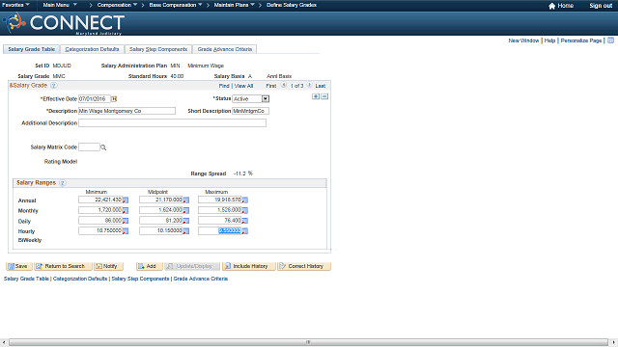The width and height of the screenshot is (618, 347).
Task: Click the Hourly Maximum currency icon
Action: coord(244,231)
